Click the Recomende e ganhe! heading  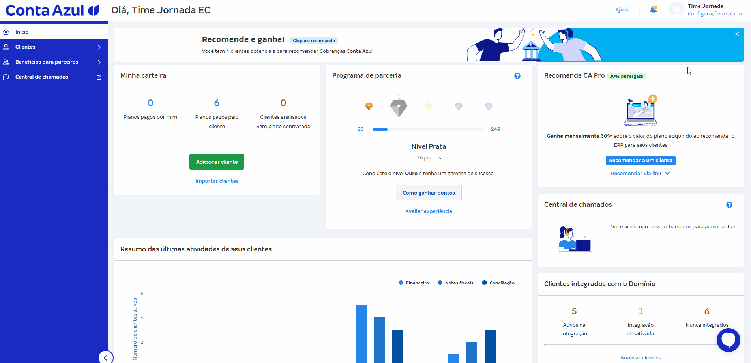[x=243, y=39]
